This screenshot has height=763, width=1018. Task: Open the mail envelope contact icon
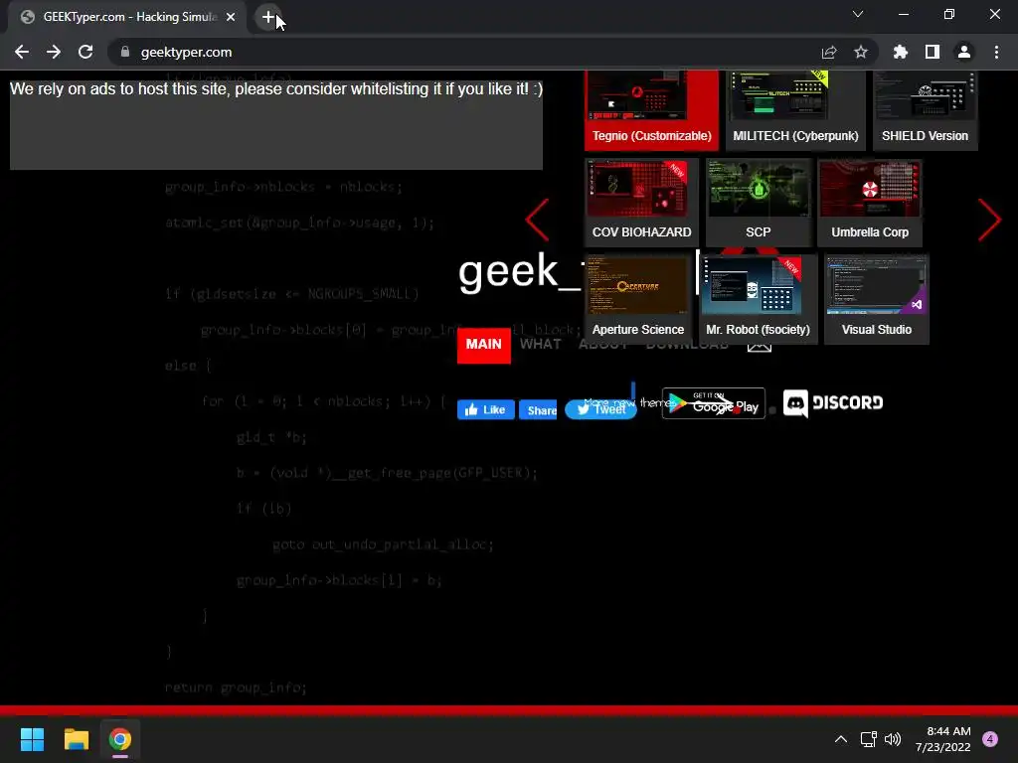759,345
